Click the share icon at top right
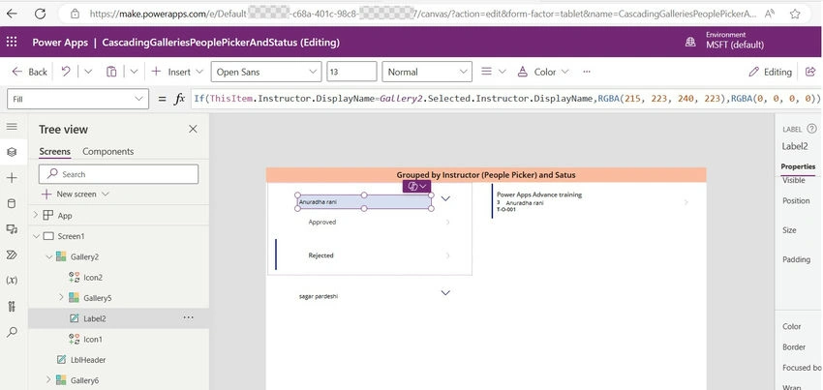The height and width of the screenshot is (390, 823). (810, 72)
